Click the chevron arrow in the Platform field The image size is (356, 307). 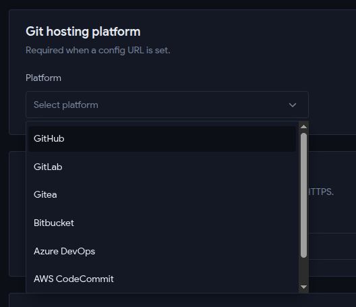point(293,105)
